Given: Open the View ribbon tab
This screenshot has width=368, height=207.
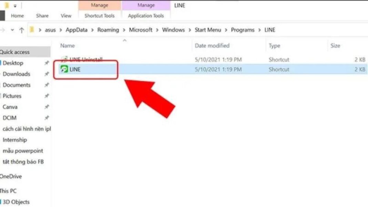Looking at the screenshot, I should click(x=66, y=16).
